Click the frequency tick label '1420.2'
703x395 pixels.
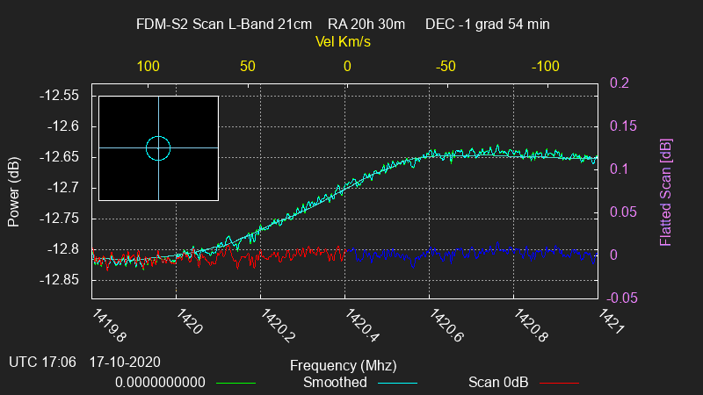[x=278, y=326]
